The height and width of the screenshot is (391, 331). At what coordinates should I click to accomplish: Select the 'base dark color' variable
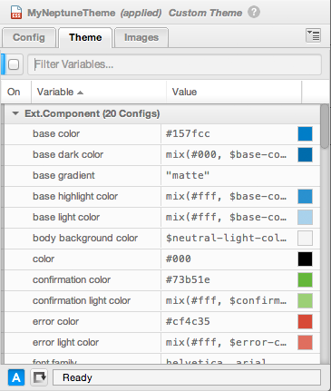pos(68,154)
